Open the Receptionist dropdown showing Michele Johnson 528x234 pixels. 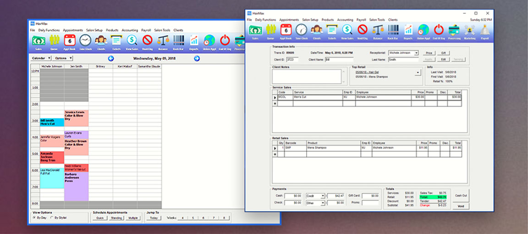pyautogui.click(x=416, y=53)
